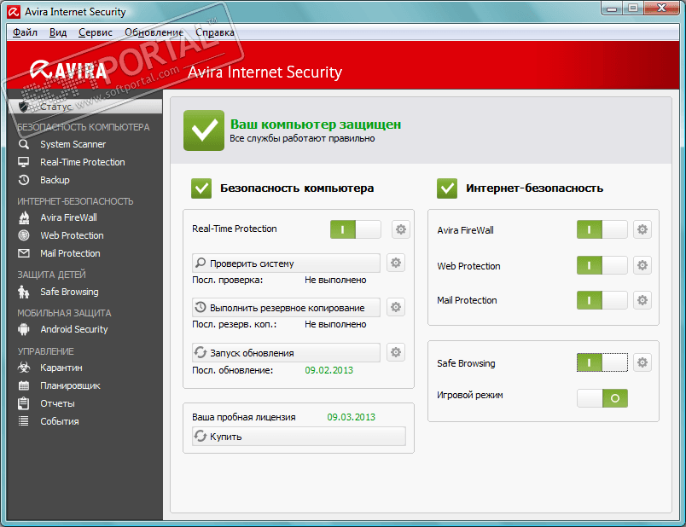This screenshot has width=686, height=527.
Task: Click the Проверить систему button
Action: [286, 263]
